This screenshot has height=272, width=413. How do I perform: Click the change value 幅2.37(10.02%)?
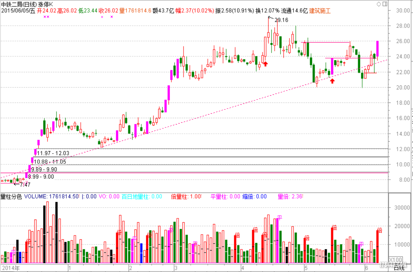pos(195,11)
